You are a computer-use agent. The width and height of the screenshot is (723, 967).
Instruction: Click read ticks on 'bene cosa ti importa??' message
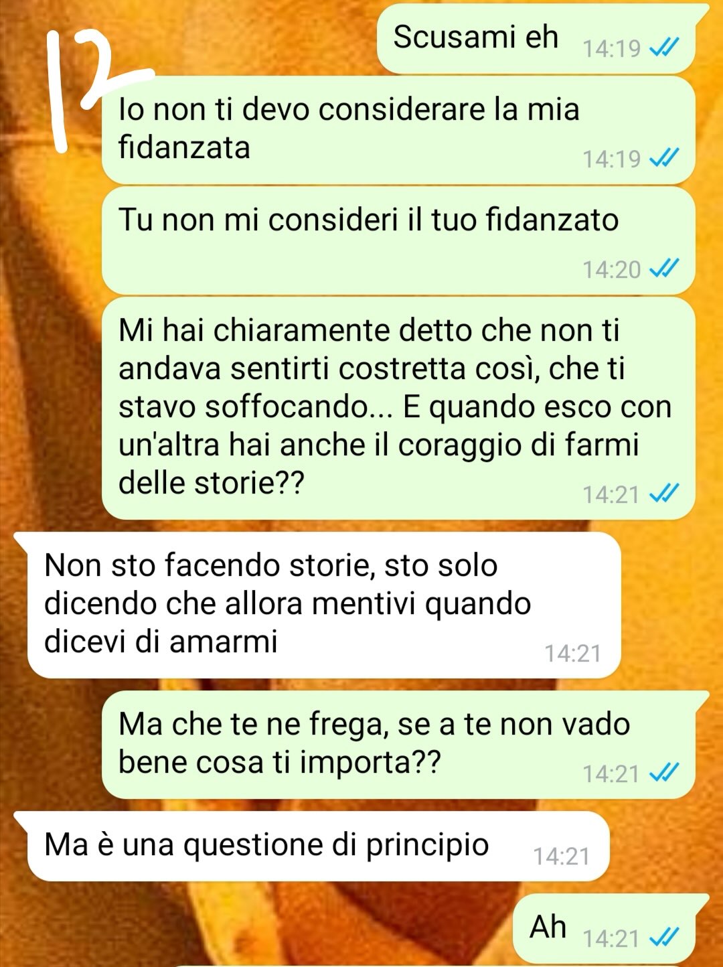(664, 773)
